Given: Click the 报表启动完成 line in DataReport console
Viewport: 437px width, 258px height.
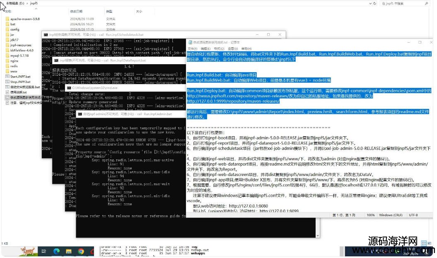Looking at the screenshot, I should point(64,70).
